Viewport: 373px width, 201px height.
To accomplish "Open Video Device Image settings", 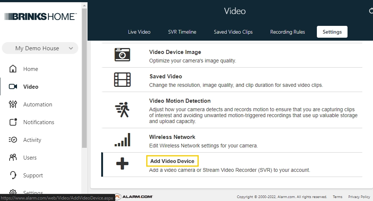I will (175, 52).
